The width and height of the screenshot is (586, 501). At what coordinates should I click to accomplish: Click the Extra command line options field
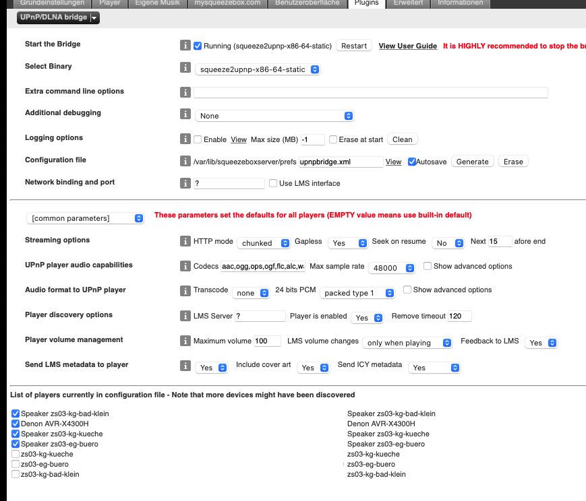coord(370,93)
